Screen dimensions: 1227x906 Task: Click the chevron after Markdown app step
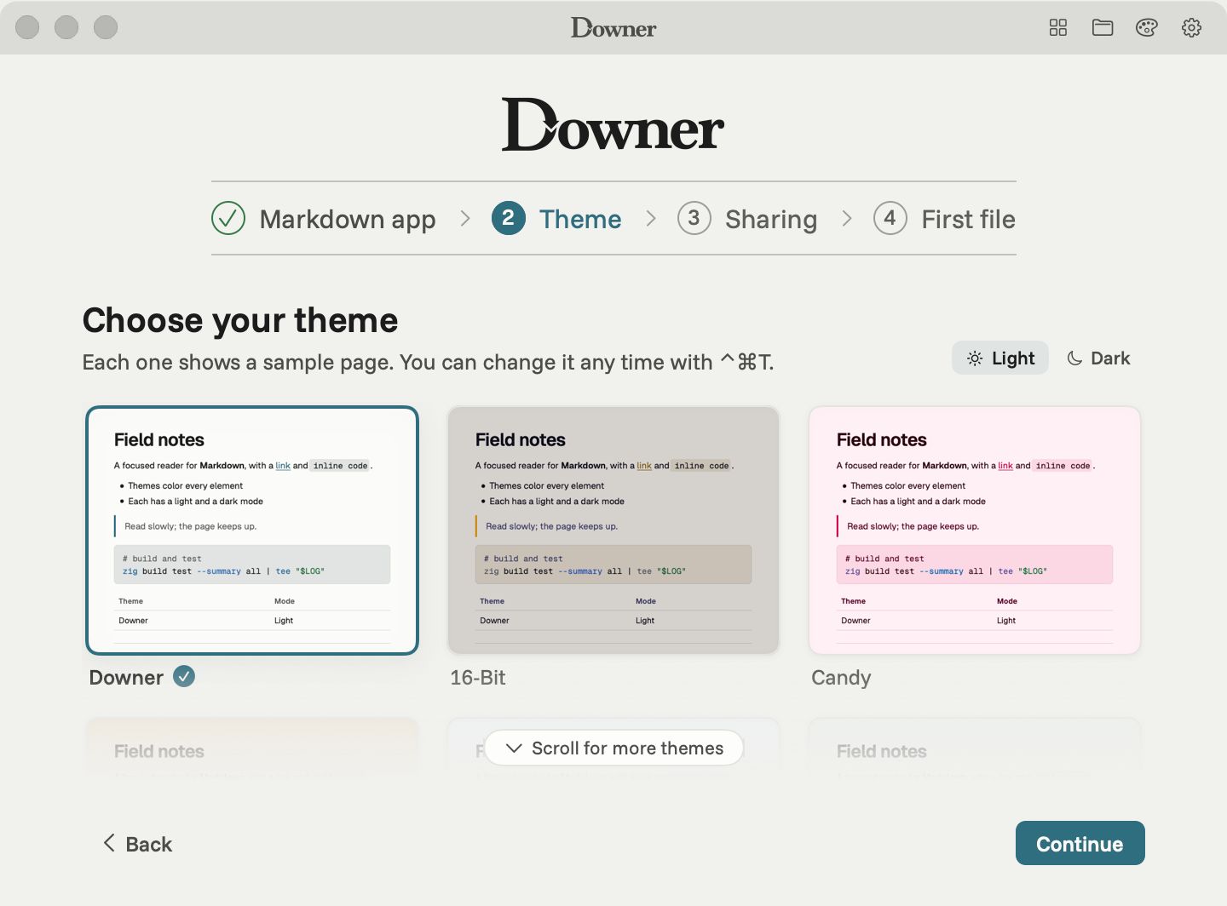click(x=465, y=219)
